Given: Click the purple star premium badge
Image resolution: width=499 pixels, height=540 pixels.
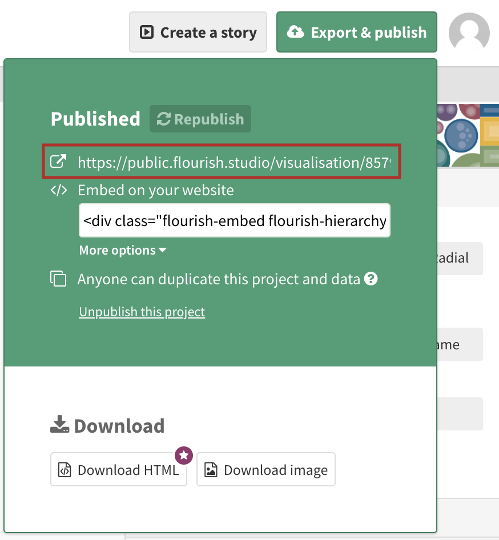Looking at the screenshot, I should coord(183,456).
